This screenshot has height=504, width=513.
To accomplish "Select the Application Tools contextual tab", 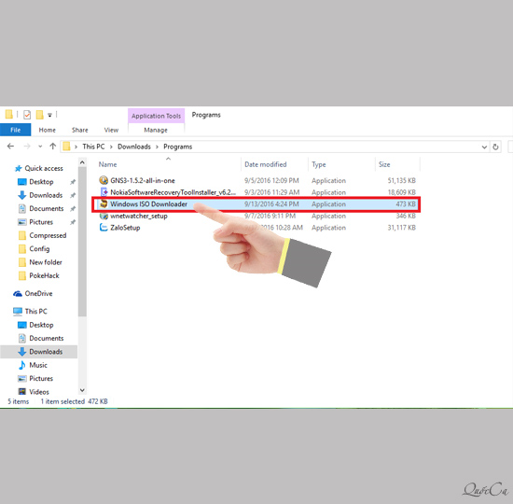I will 156,116.
